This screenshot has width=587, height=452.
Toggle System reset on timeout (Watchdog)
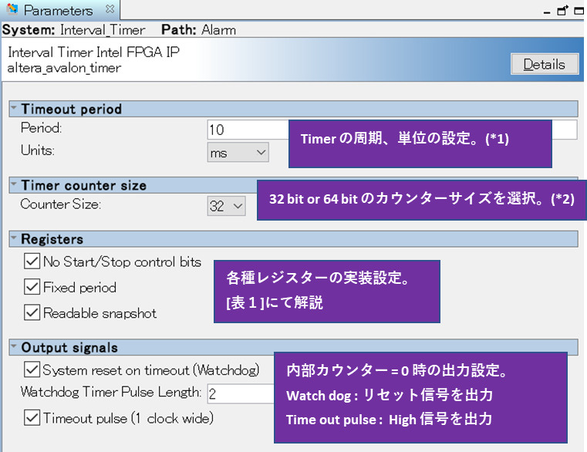32,369
